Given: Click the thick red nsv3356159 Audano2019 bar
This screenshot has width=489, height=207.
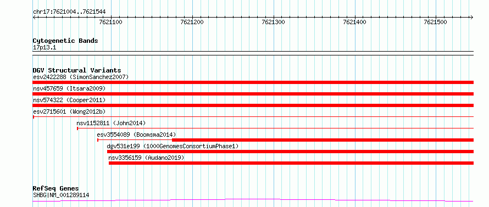Looking at the screenshot, I should tap(291, 163).
